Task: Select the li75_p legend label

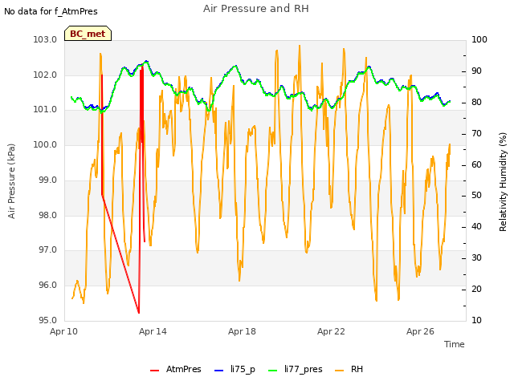Action: tap(243, 370)
